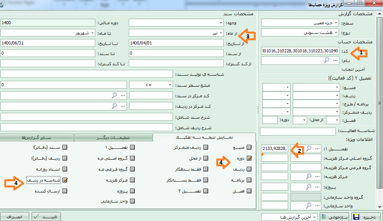Click ellipsis in کد مرکز در ردیف row
The width and height of the screenshot is (383, 221).
point(123,106)
